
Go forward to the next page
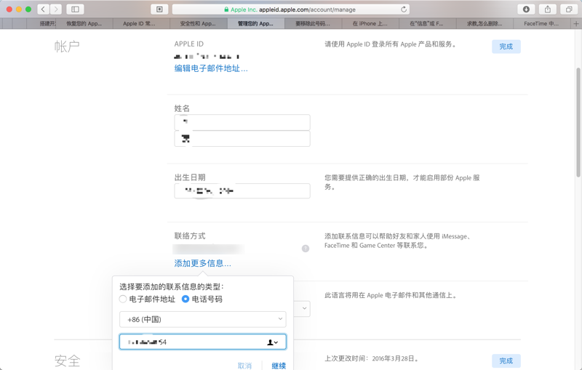point(56,9)
